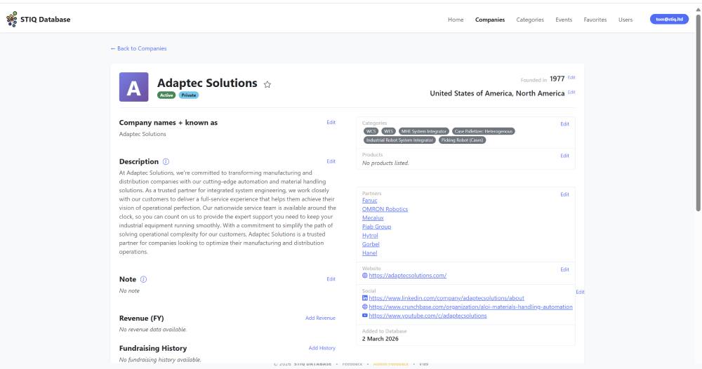Click the 2 March 2026 date
702x369 pixels.
point(380,339)
